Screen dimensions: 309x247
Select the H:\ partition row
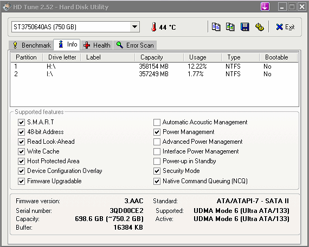(154, 66)
